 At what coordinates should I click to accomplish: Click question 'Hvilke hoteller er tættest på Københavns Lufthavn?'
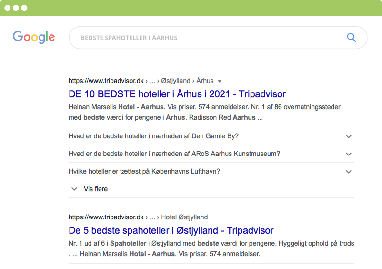click(144, 171)
